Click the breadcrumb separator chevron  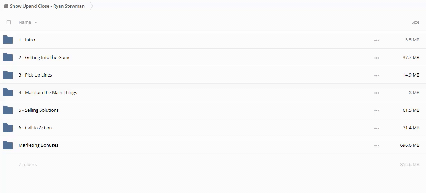[x=91, y=6]
